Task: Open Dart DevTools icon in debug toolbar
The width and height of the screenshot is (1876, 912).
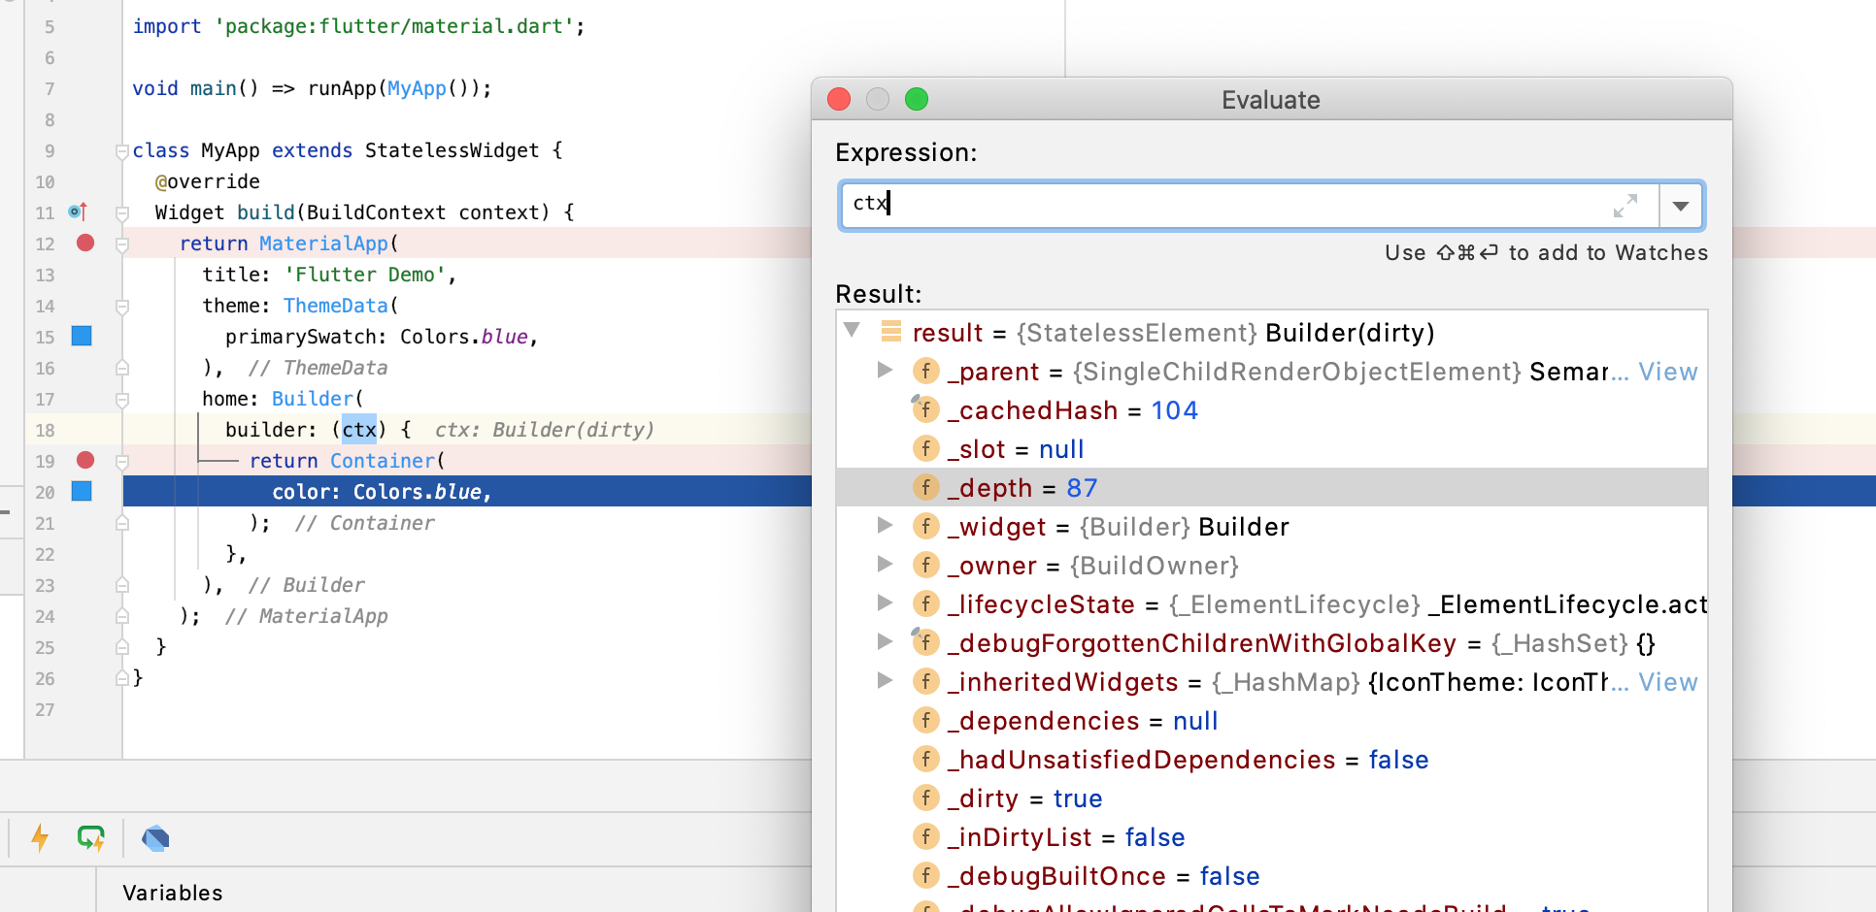Action: click(155, 838)
